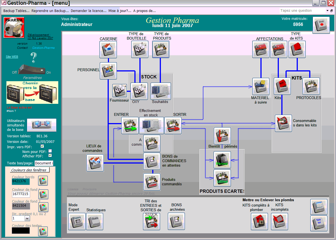Viewport: 336px width, 240px height.
Task: Open Reprendre un Backup... menu
Action: 50,11
